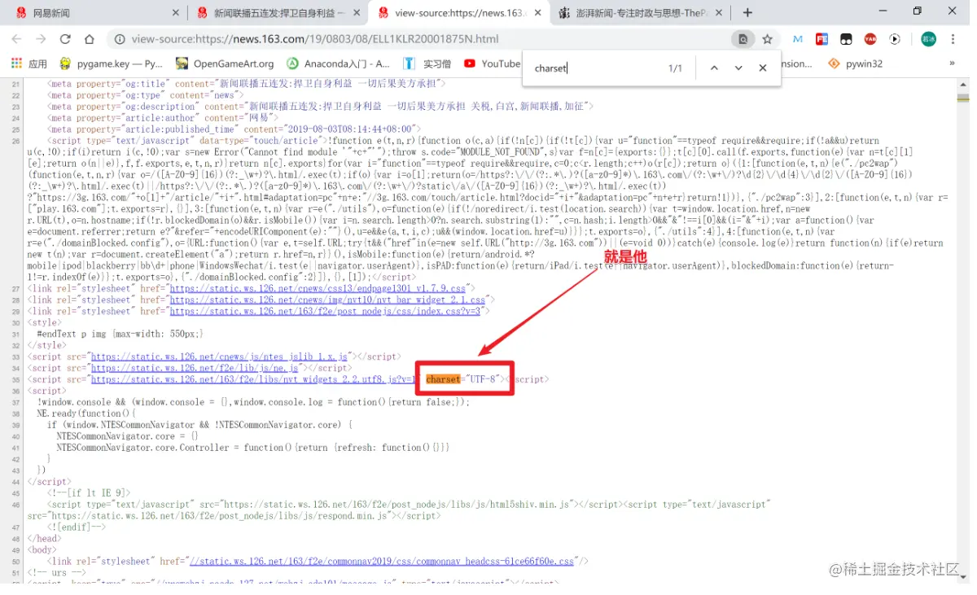The height and width of the screenshot is (595, 977).
Task: Click the <!--[if lt IE 9]> comment line
Action: 88,493
